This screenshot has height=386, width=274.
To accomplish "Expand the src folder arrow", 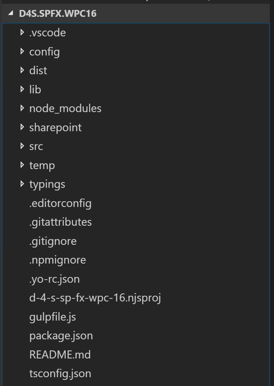I will pyautogui.click(x=22, y=146).
